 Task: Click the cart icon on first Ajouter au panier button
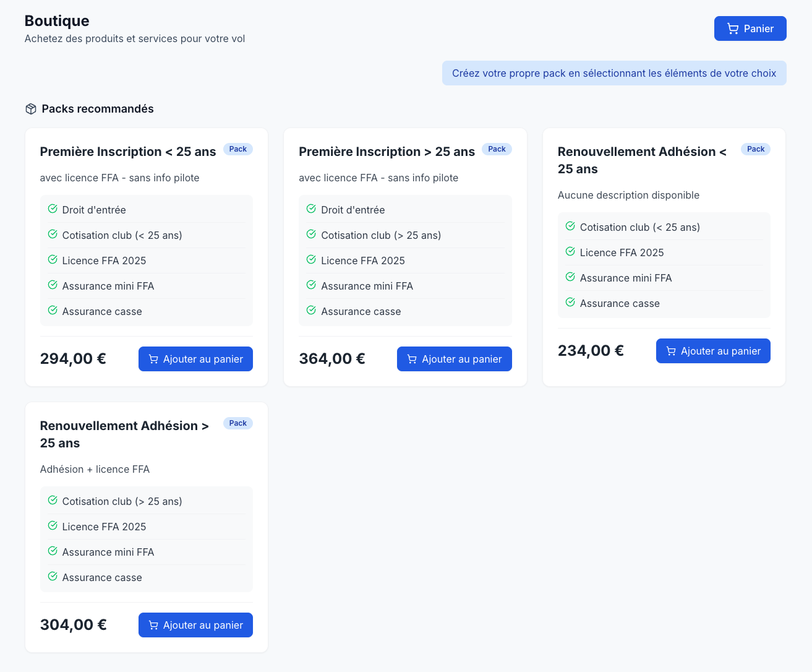pos(153,359)
